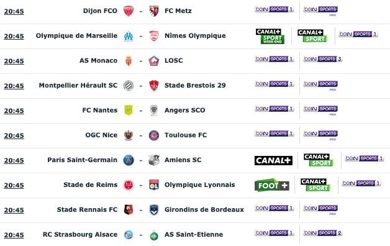The image size is (390, 246).
Task: Click the Olympique de Marseille logo
Action: pyautogui.click(x=129, y=36)
